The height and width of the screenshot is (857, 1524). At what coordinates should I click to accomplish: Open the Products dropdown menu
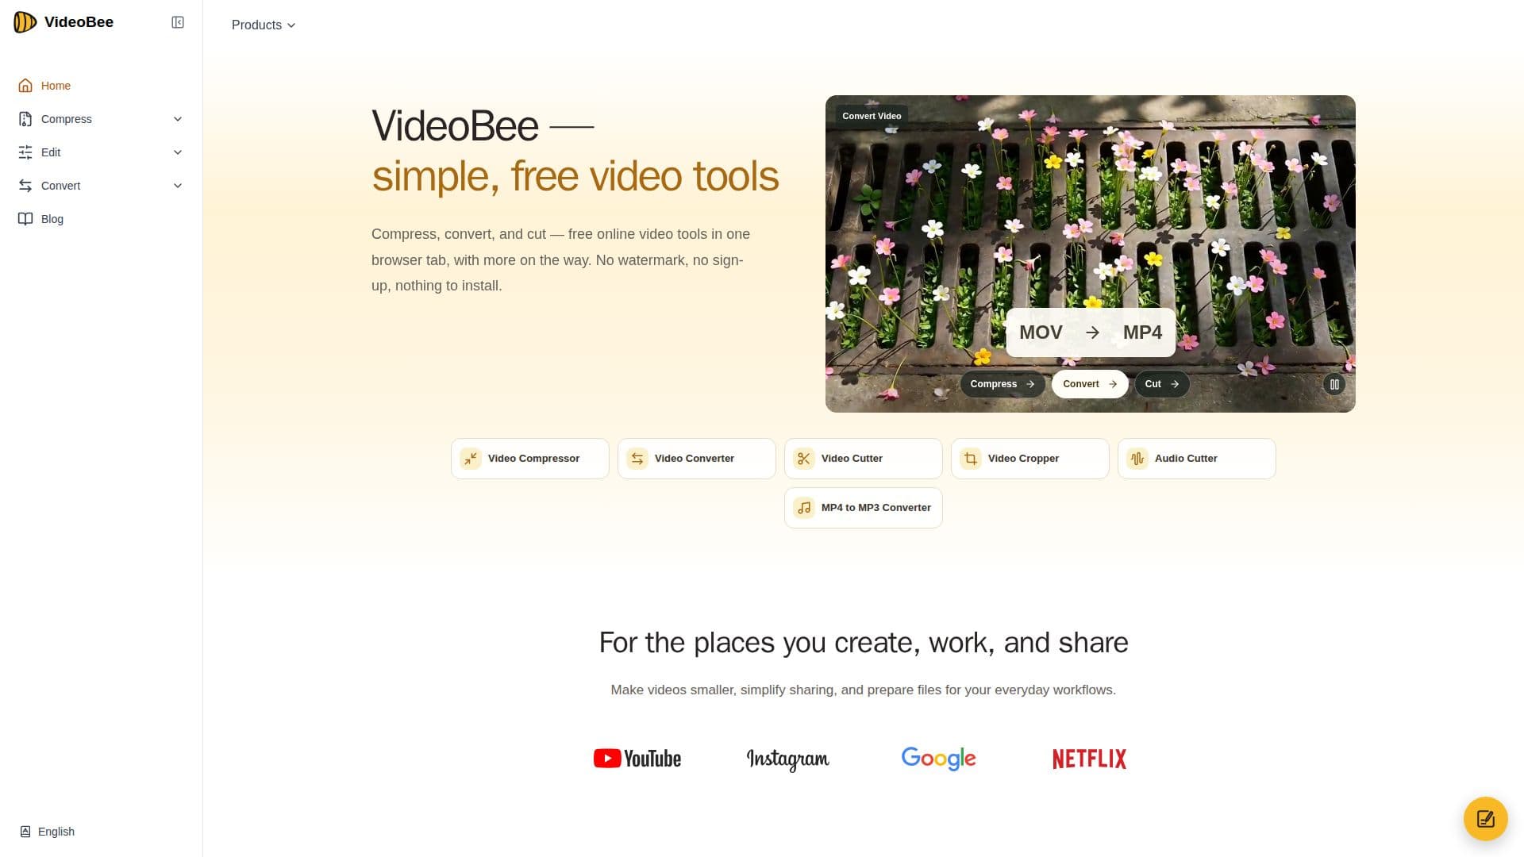pyautogui.click(x=264, y=25)
